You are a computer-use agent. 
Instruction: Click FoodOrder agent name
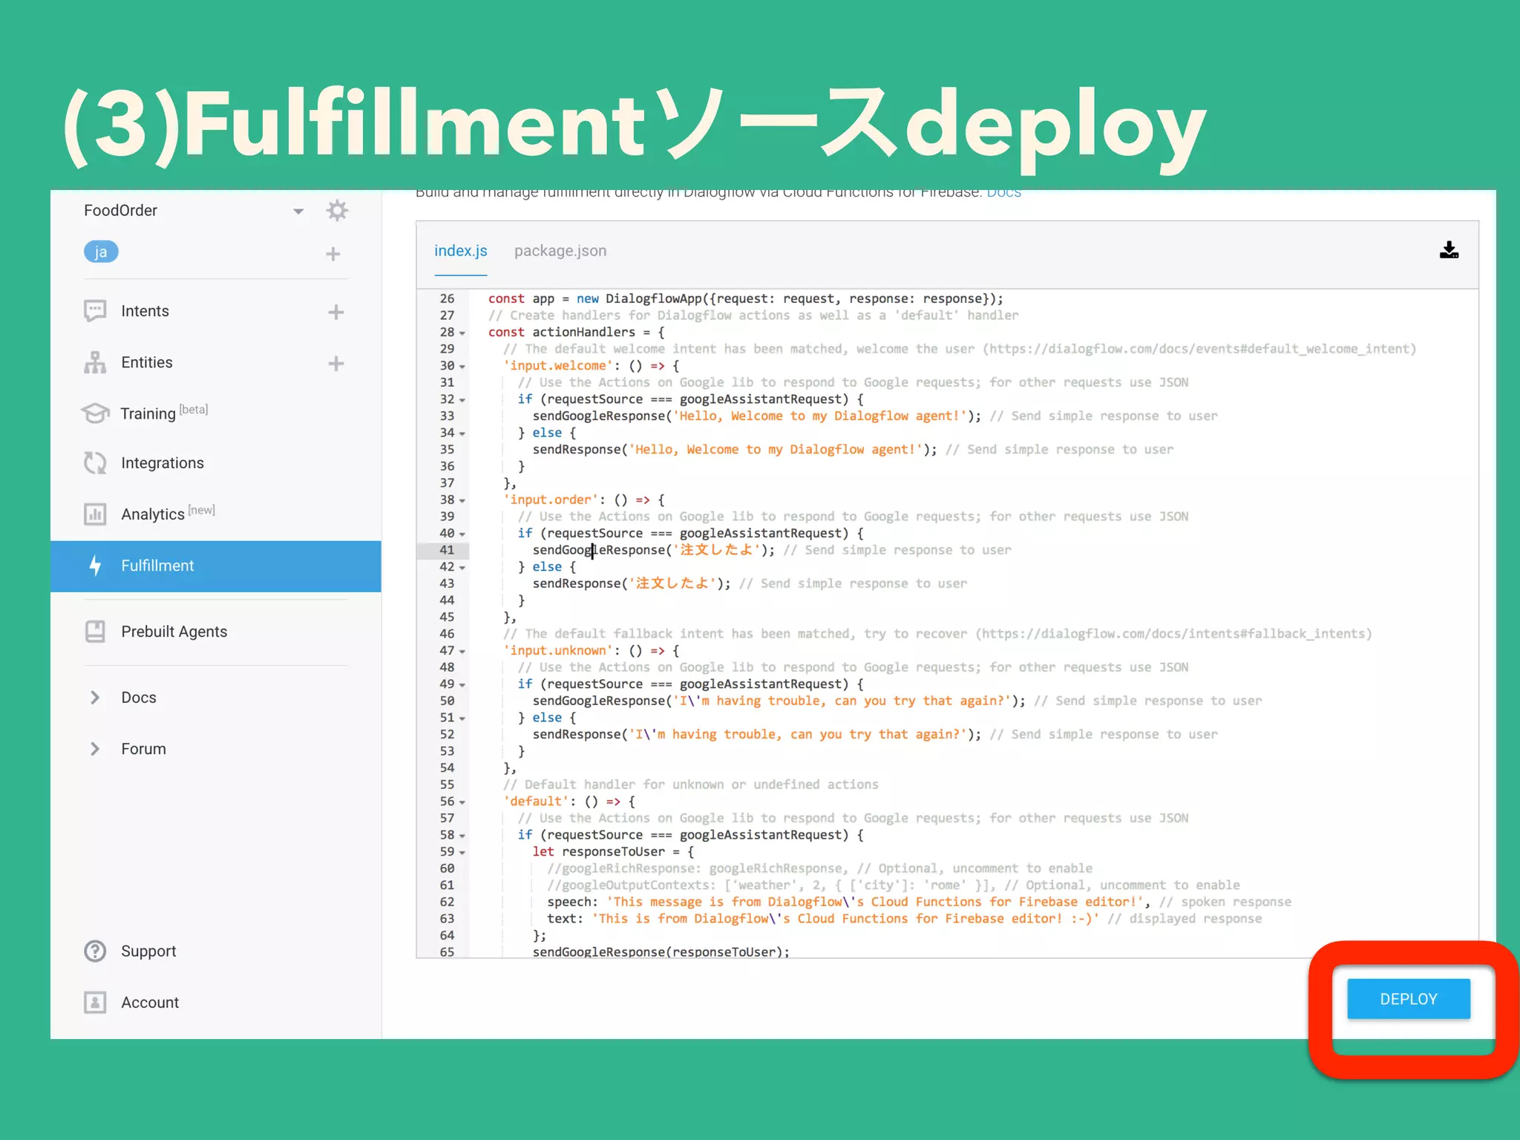pyautogui.click(x=121, y=211)
